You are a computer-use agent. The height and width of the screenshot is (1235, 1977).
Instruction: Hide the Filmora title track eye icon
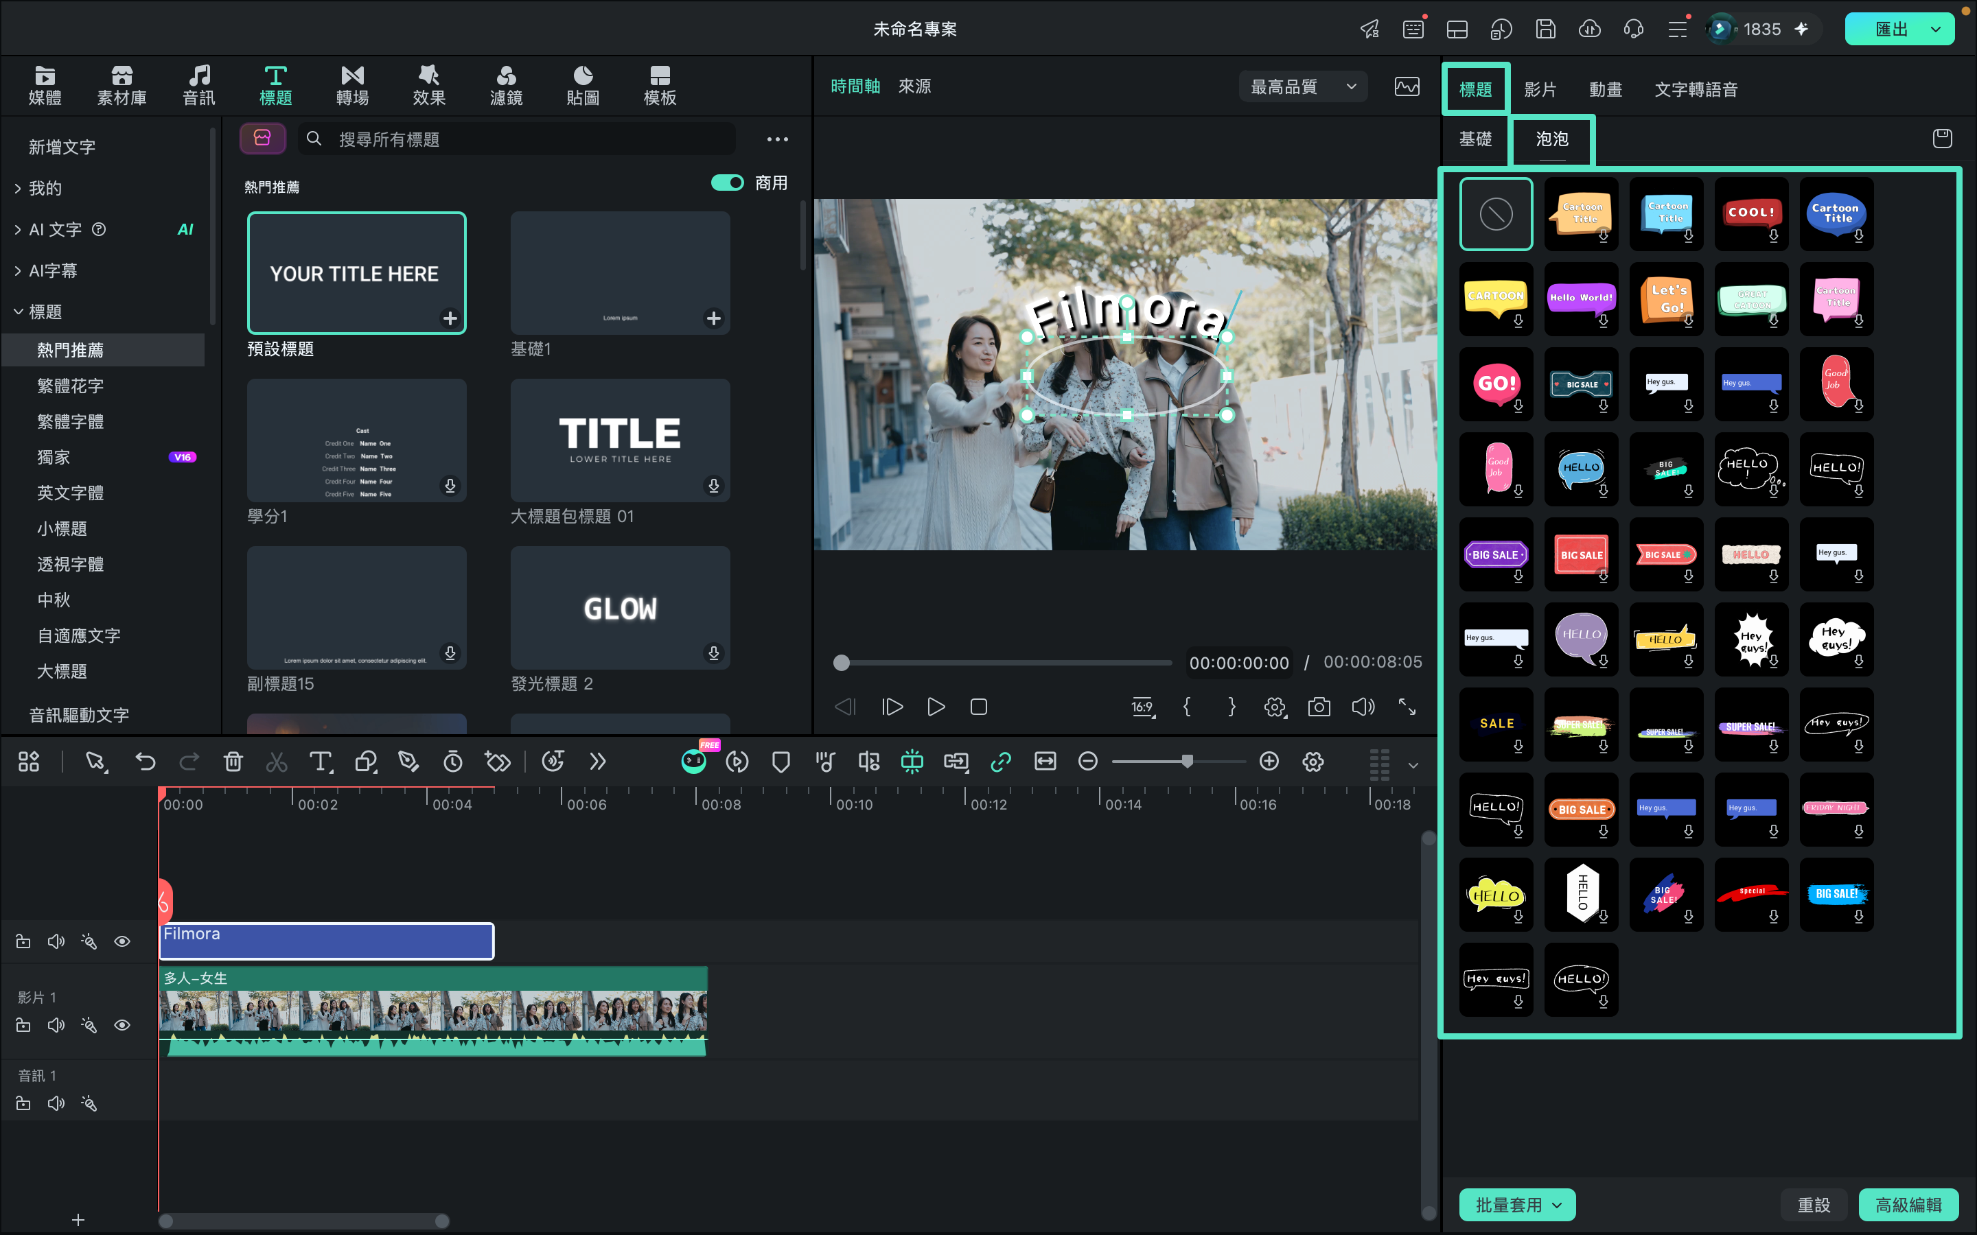click(122, 941)
